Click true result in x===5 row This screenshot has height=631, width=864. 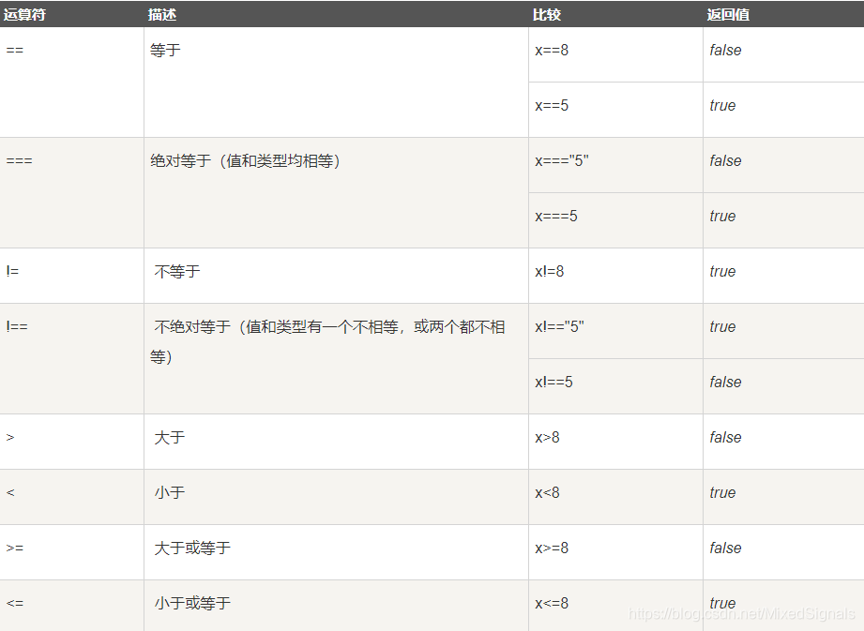pyautogui.click(x=783, y=220)
